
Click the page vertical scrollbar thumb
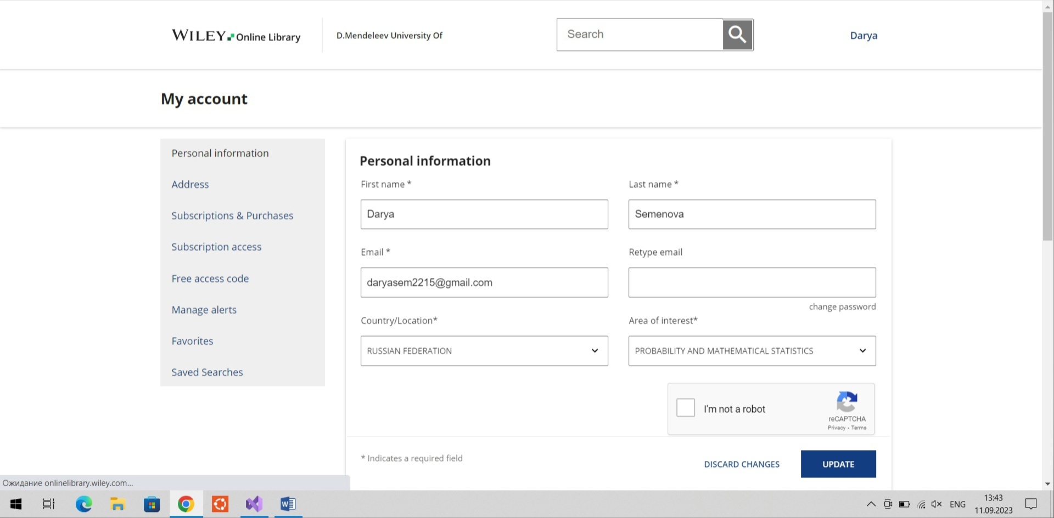(x=1048, y=126)
